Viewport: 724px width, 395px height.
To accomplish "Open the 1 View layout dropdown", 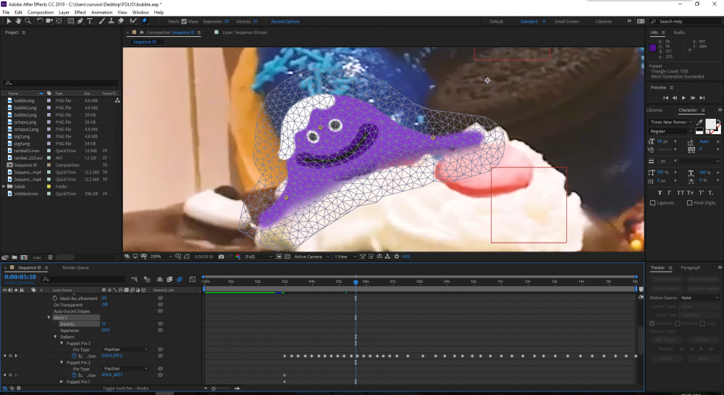I will pyautogui.click(x=345, y=257).
